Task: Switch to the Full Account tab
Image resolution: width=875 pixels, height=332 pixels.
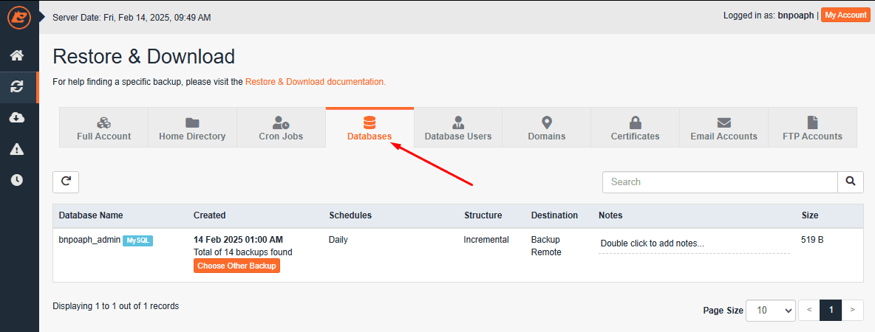Action: (x=103, y=128)
